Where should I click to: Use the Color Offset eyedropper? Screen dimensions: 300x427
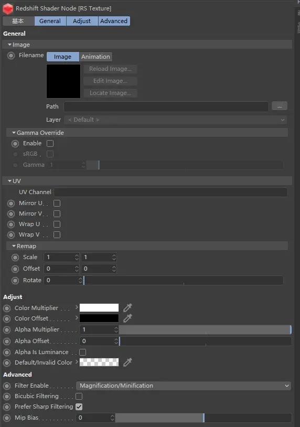tap(127, 318)
